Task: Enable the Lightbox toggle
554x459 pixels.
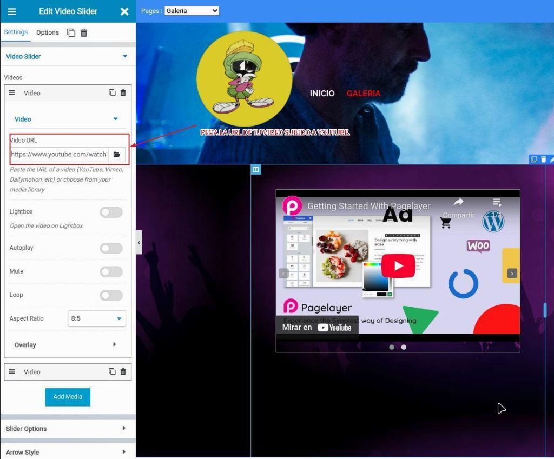Action: (x=111, y=212)
